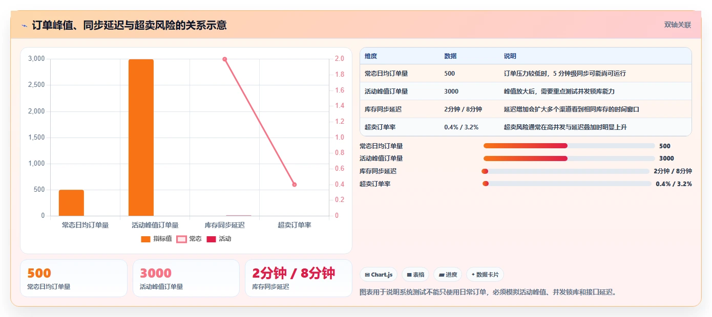This screenshot has height=317, width=712.
Task: Toggle the 活动 legend swatch
Action: (x=211, y=239)
